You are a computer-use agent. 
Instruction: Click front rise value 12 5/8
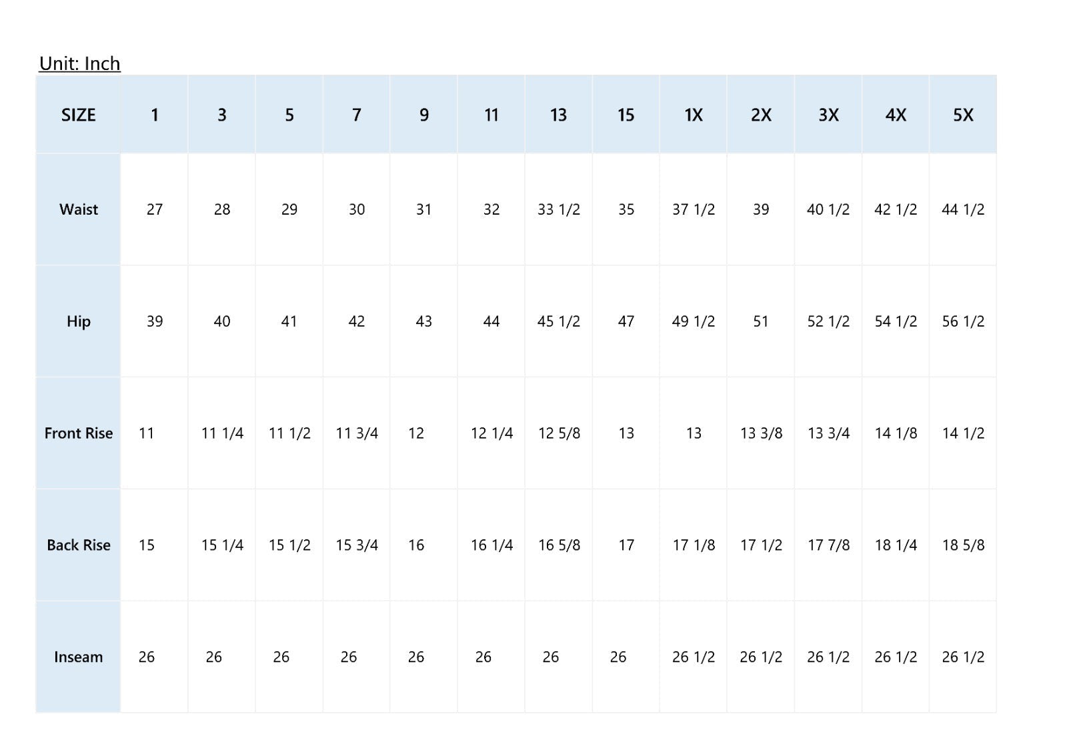pos(560,433)
